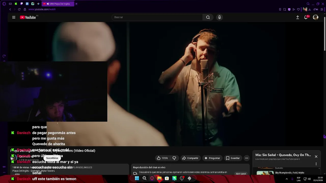Screen dimensions: 326x183
Task: Click the Opera menu logo
Action: [x=4, y=4]
